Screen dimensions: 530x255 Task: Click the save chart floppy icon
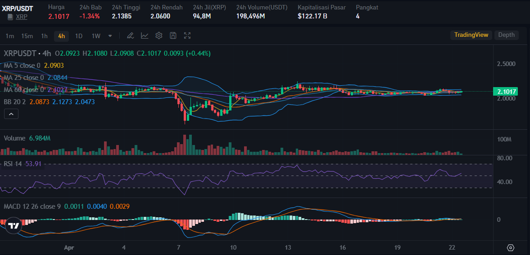tap(173, 35)
